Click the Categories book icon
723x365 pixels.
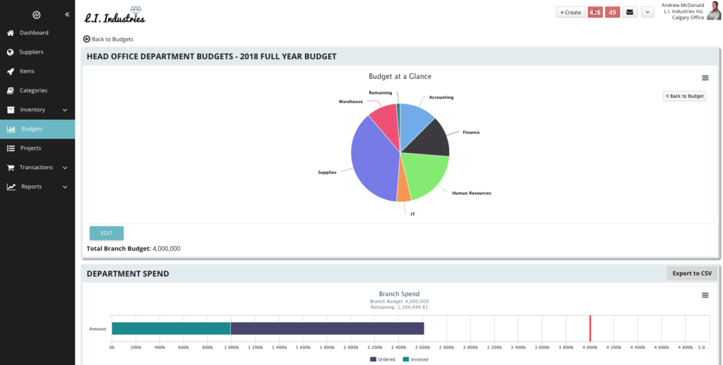coord(11,91)
